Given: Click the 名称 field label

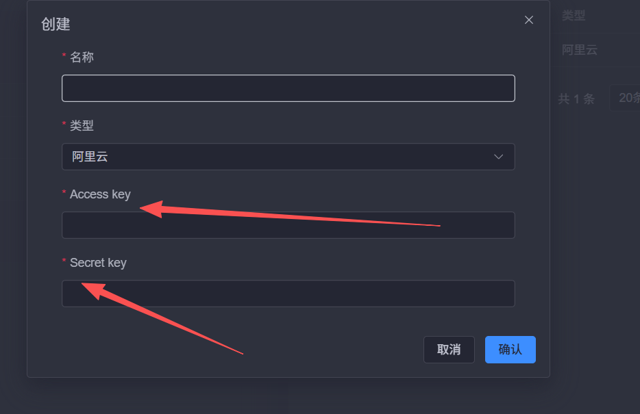Looking at the screenshot, I should tap(82, 57).
